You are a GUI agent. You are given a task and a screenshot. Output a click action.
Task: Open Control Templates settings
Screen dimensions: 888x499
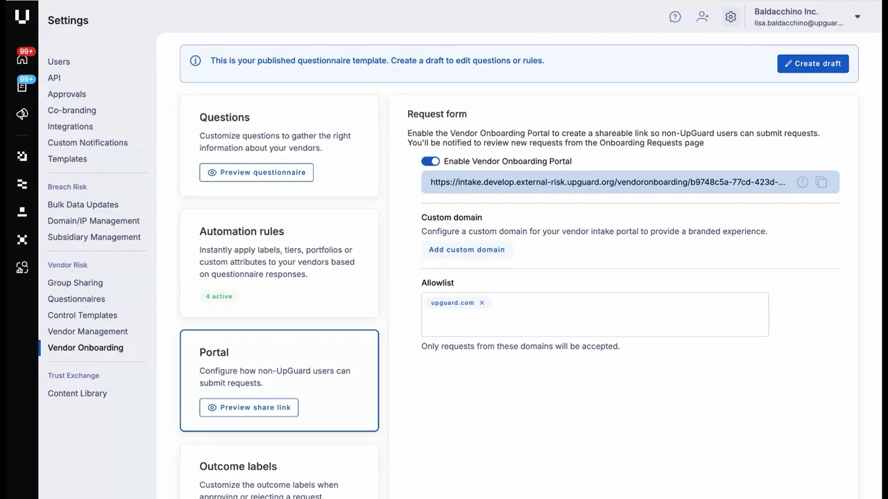(83, 315)
